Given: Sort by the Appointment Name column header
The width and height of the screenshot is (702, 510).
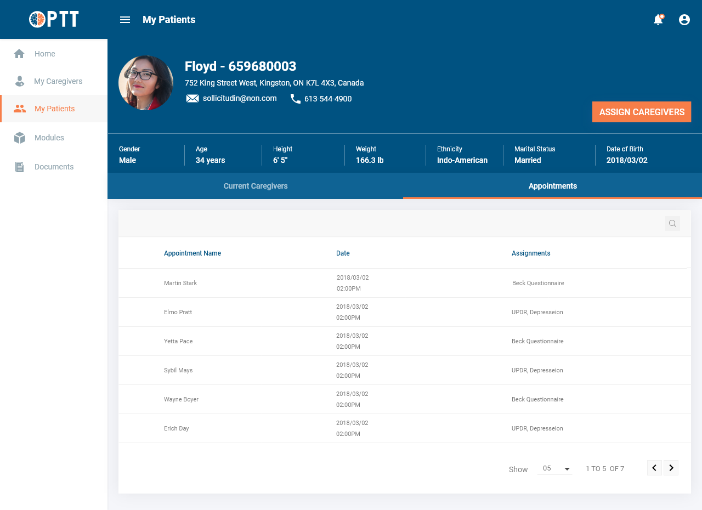Looking at the screenshot, I should pyautogui.click(x=193, y=253).
